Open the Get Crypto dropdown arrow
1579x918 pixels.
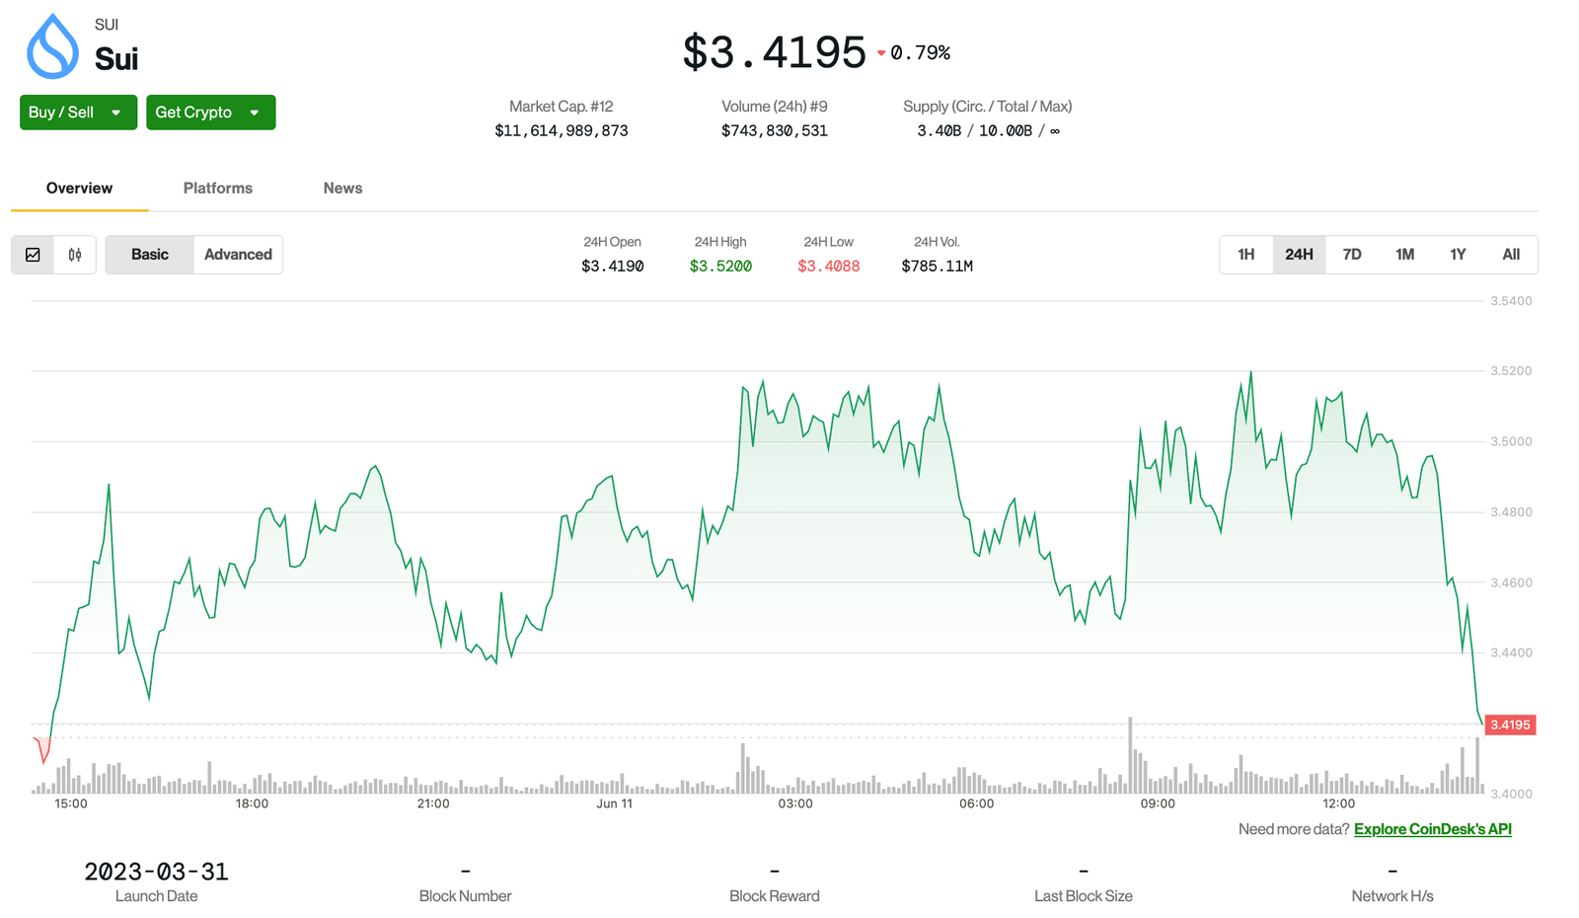(257, 112)
